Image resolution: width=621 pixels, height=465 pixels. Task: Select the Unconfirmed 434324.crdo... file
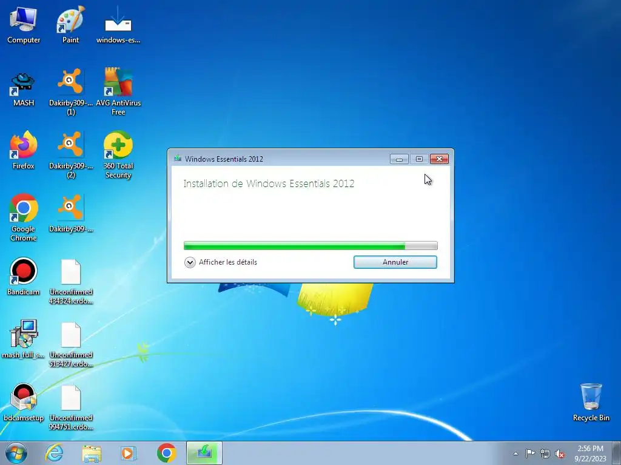[x=71, y=282]
